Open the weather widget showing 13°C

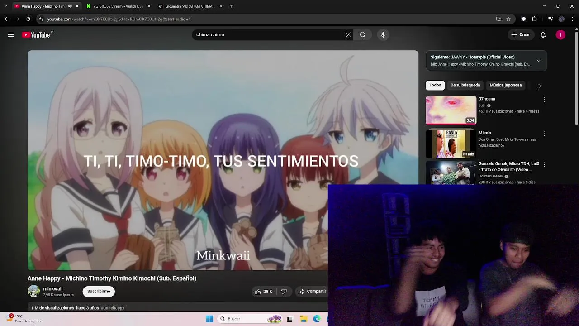coord(24,319)
